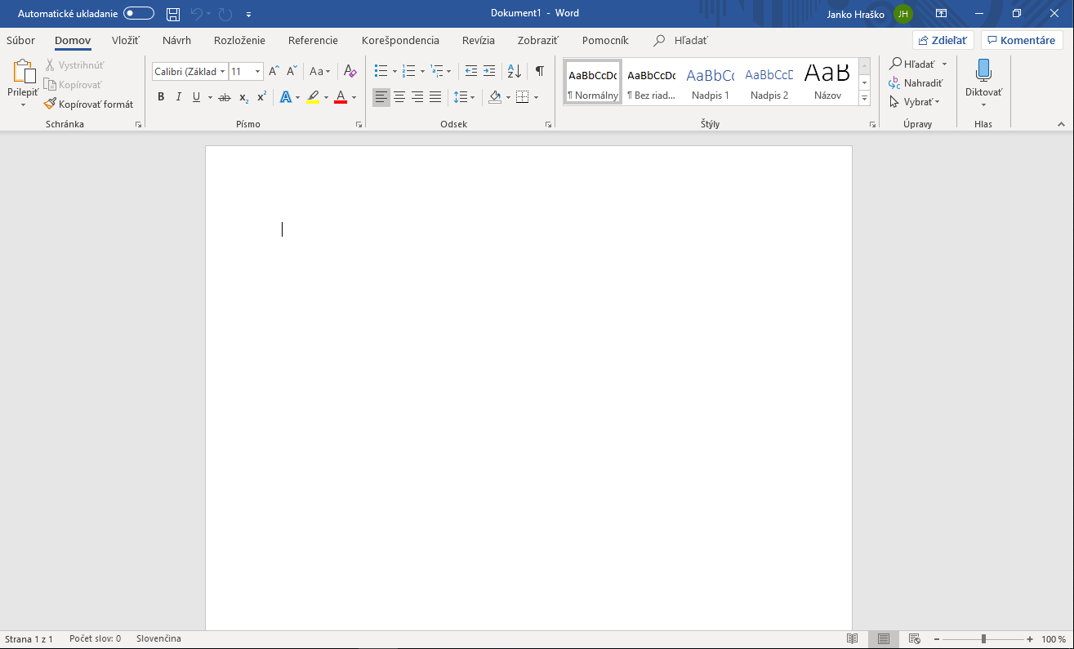
Task: Click the strikethrough text icon
Action: (225, 97)
